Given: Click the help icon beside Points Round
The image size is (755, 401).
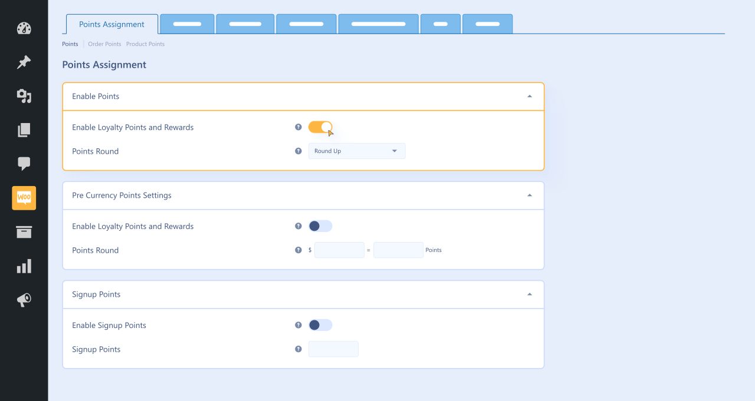Looking at the screenshot, I should [298, 151].
